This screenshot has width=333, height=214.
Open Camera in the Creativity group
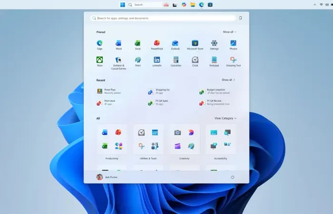pyautogui.click(x=177, y=133)
